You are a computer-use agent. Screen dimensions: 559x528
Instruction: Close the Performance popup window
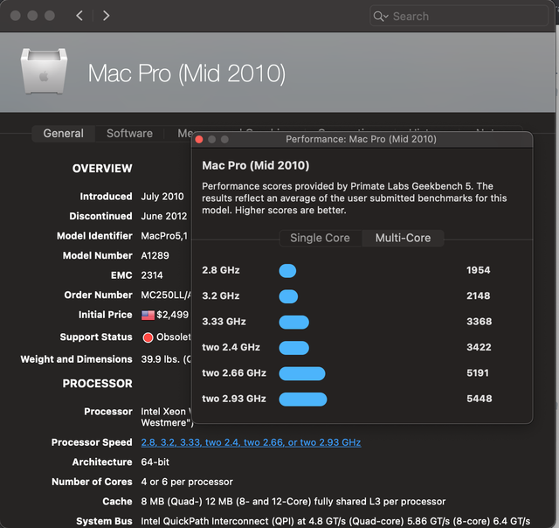199,140
